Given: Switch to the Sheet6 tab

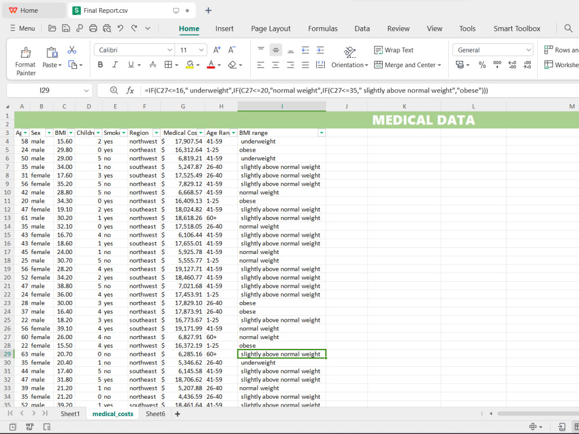Looking at the screenshot, I should tap(155, 414).
